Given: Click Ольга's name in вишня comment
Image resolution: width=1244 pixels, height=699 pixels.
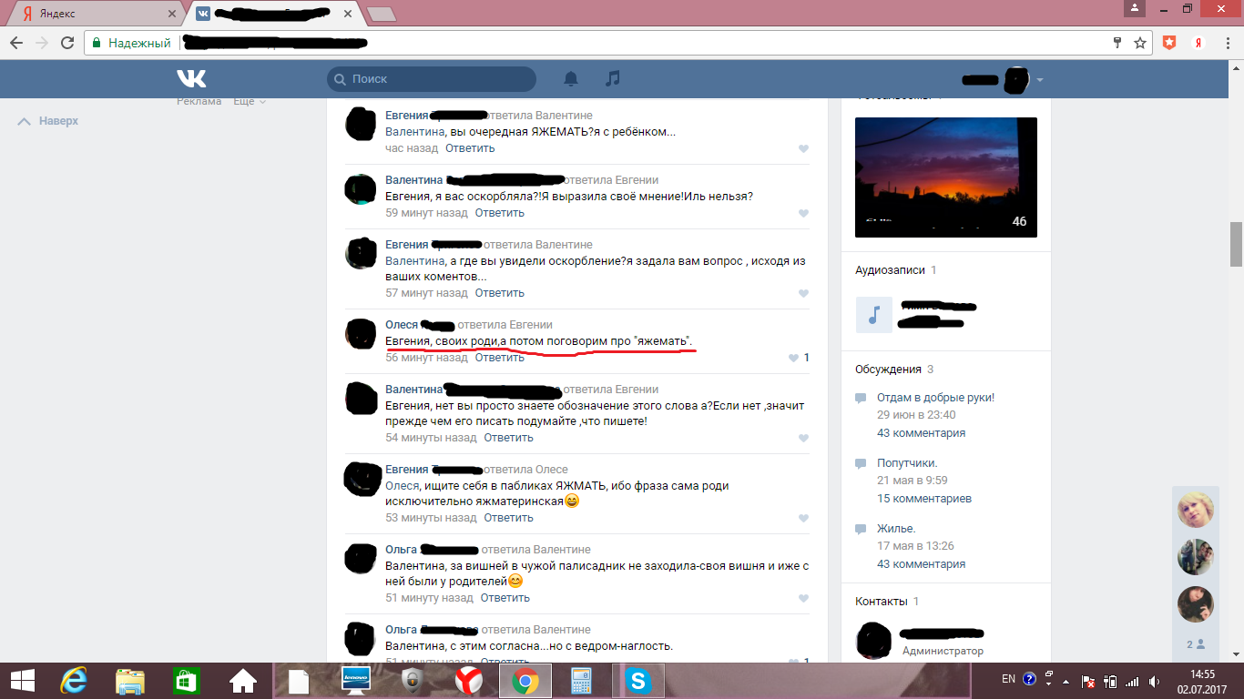Looking at the screenshot, I should [401, 550].
